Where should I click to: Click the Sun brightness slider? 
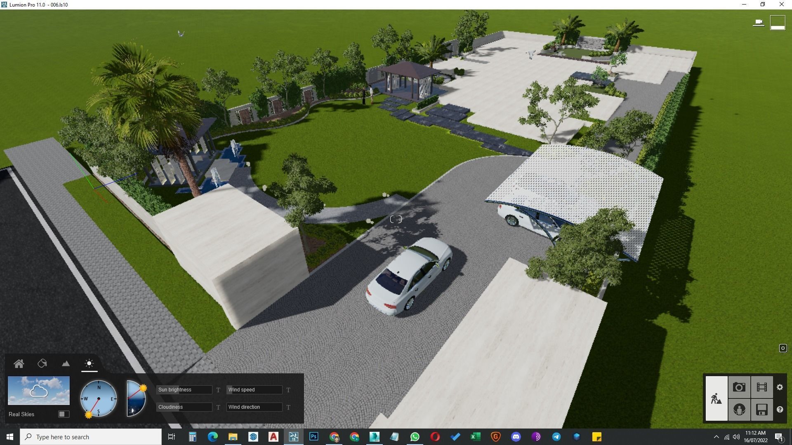click(184, 390)
